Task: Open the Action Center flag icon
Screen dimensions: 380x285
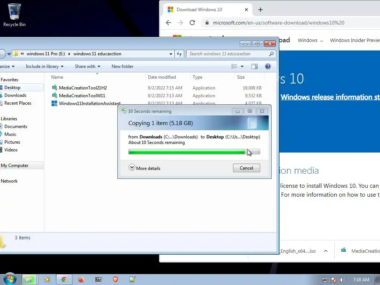Action: tap(334, 280)
